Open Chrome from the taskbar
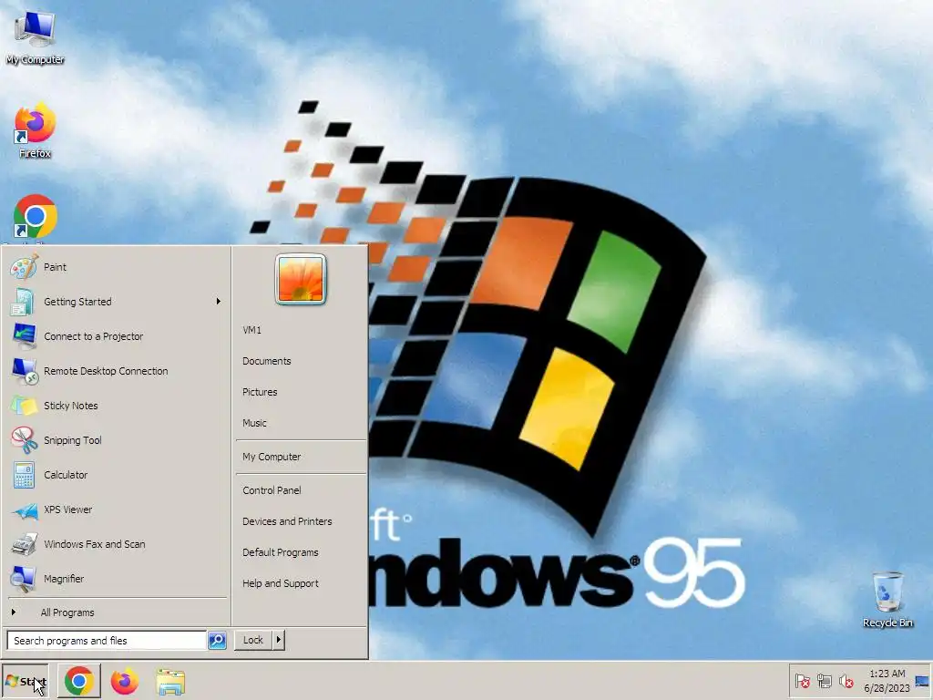933x700 pixels. 79,681
